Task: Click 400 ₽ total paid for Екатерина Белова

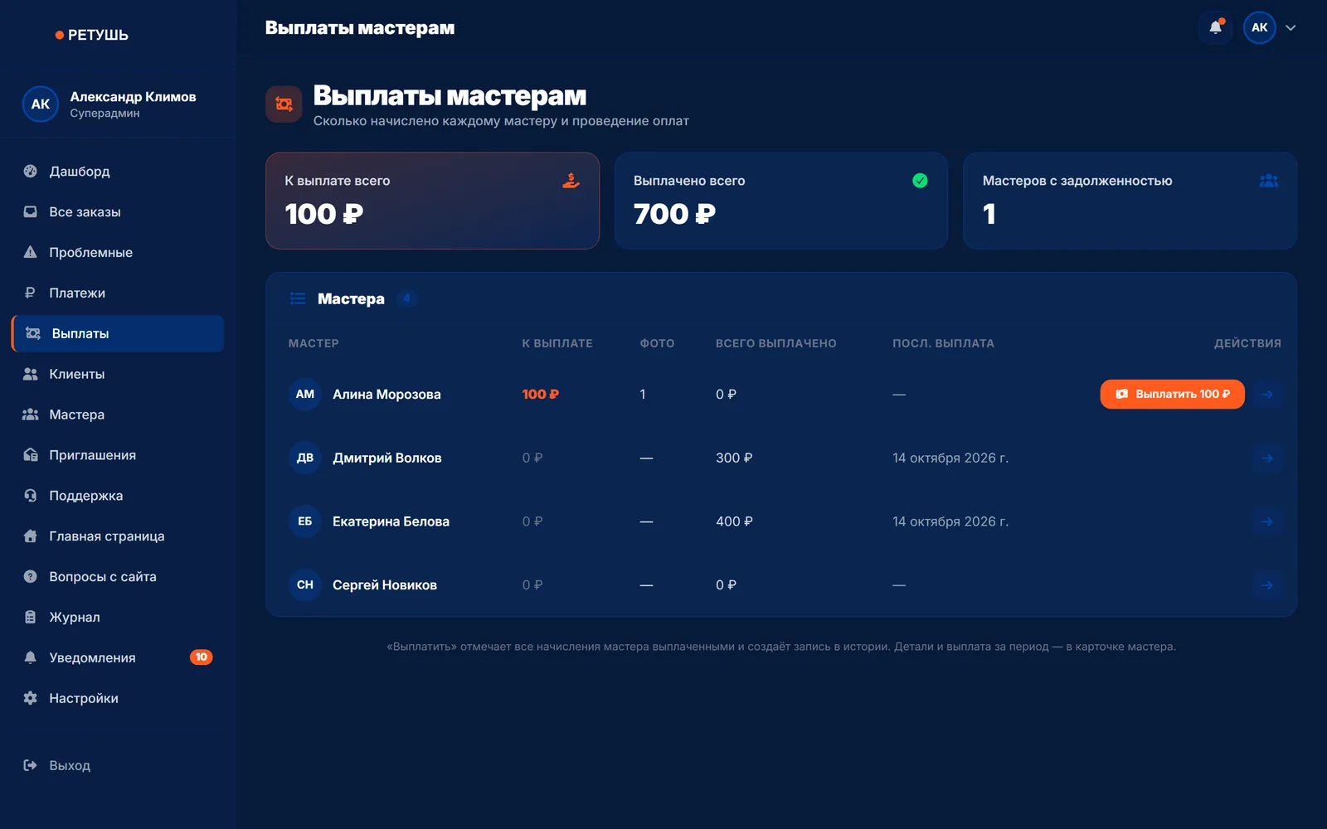Action: tap(734, 521)
